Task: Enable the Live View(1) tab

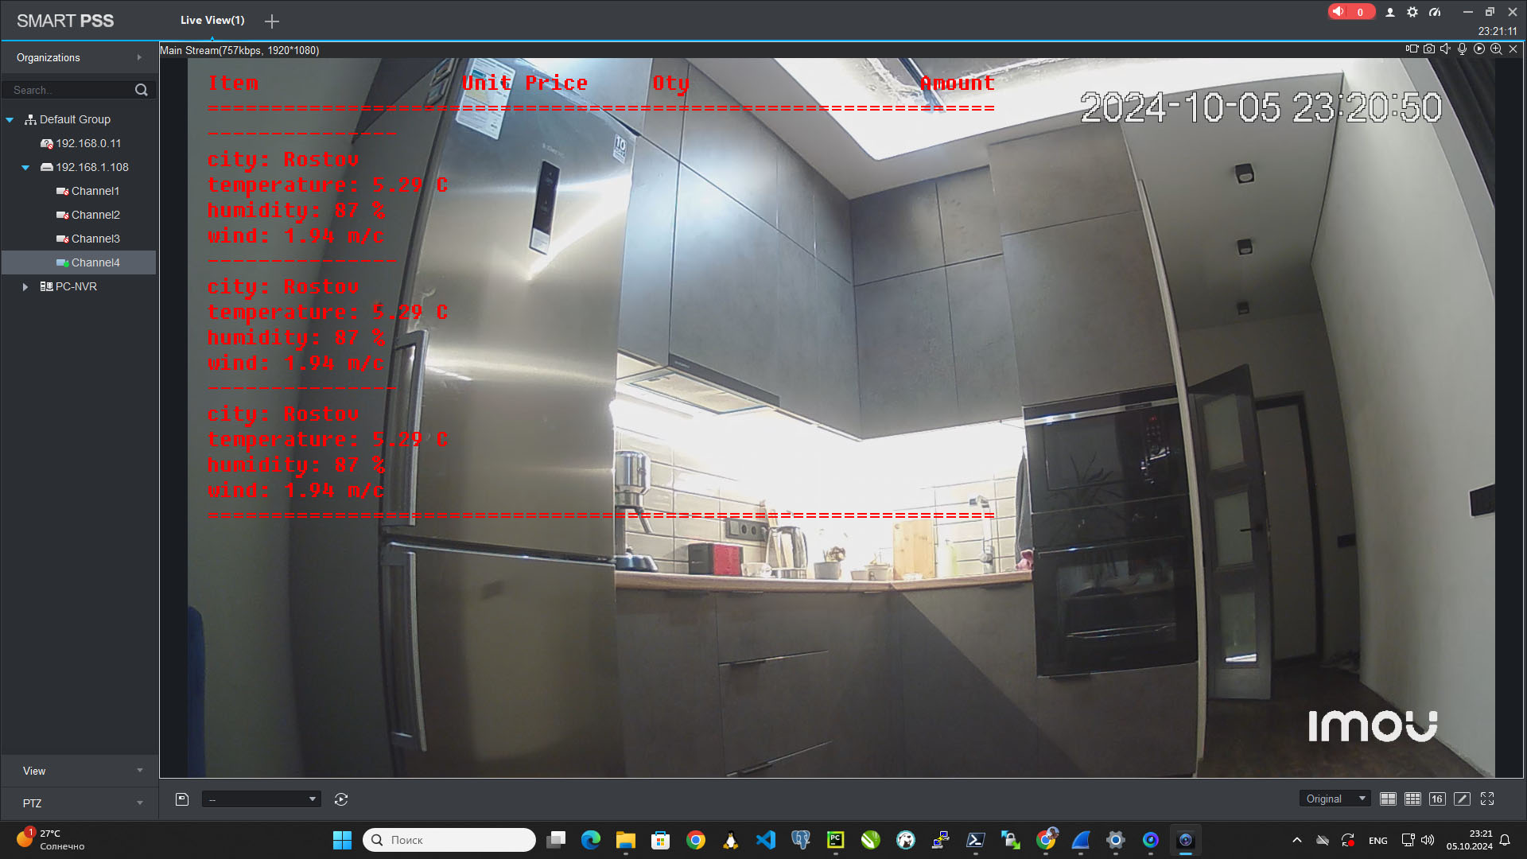Action: [x=212, y=20]
